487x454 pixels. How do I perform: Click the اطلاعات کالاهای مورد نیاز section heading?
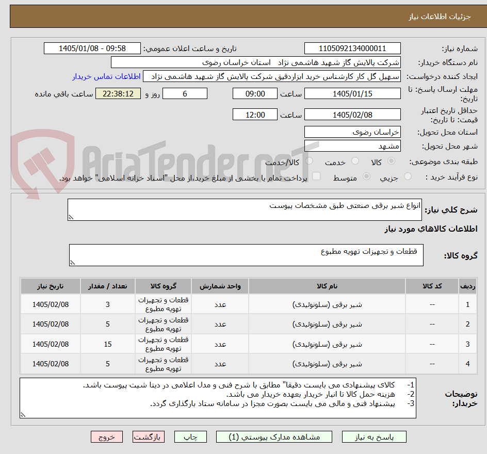(431, 229)
